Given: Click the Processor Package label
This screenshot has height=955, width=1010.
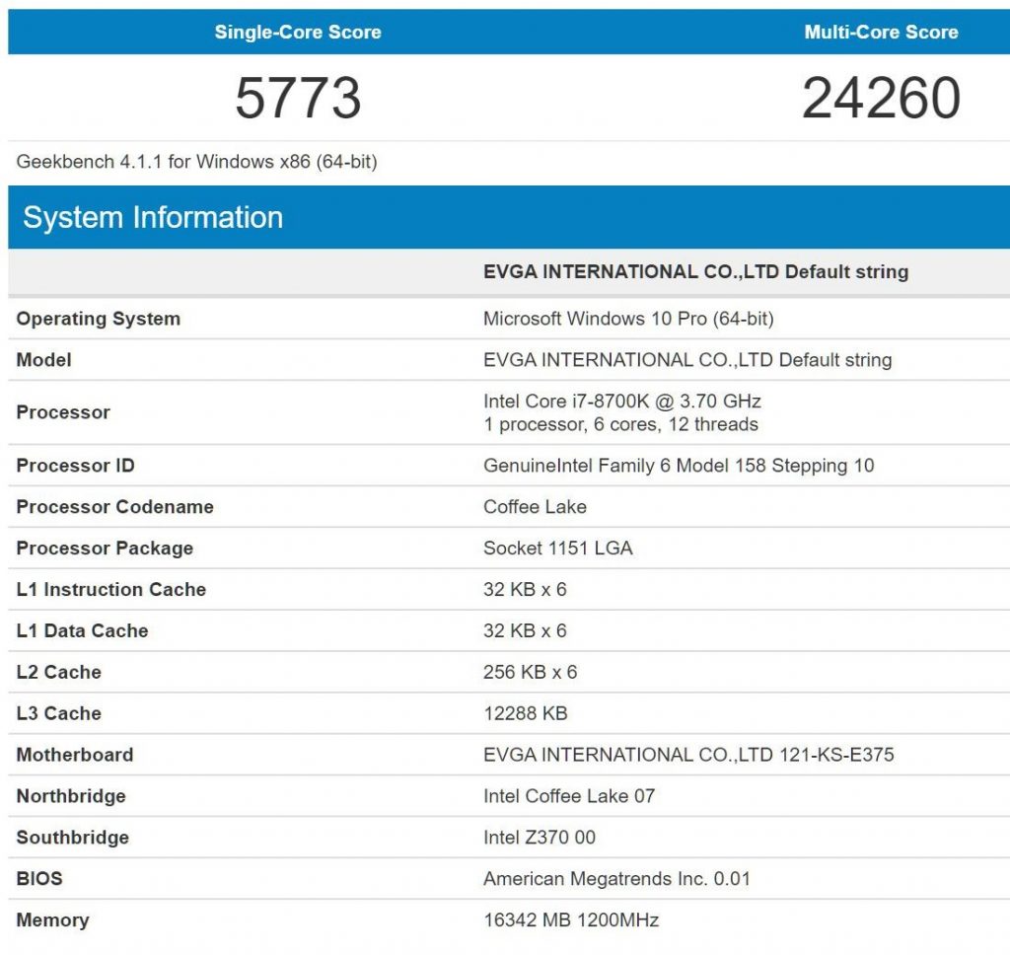Looking at the screenshot, I should point(105,548).
